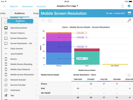Tap the 414x736 column header
This screenshot has height=100, width=133.
click(104, 79)
